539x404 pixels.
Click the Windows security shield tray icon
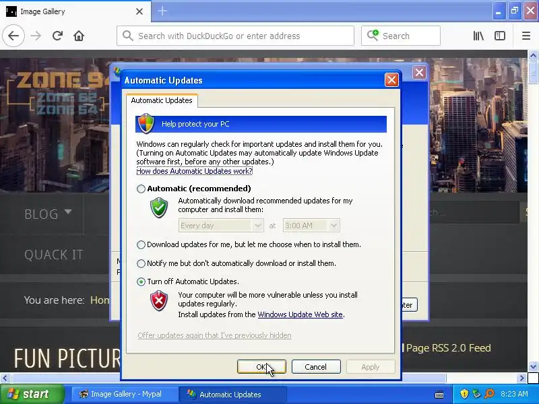pyautogui.click(x=464, y=394)
